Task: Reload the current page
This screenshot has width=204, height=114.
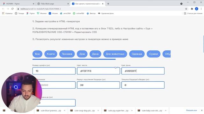Action: (x=12, y=9)
